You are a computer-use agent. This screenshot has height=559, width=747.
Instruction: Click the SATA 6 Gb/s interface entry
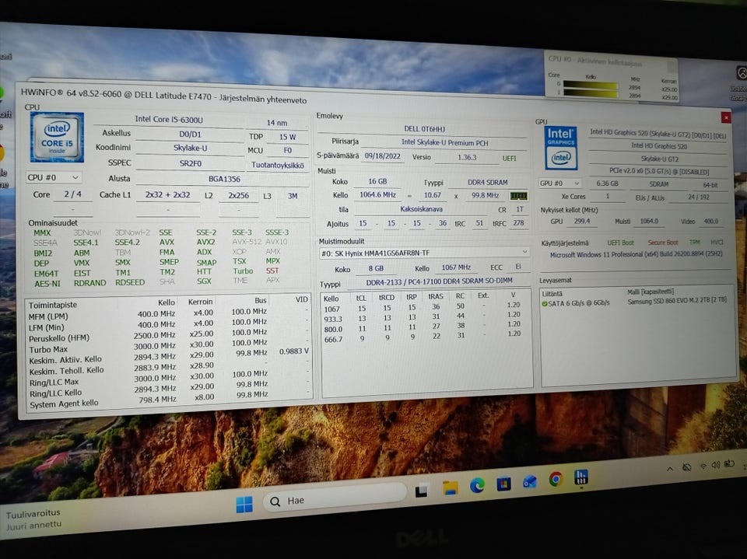578,303
